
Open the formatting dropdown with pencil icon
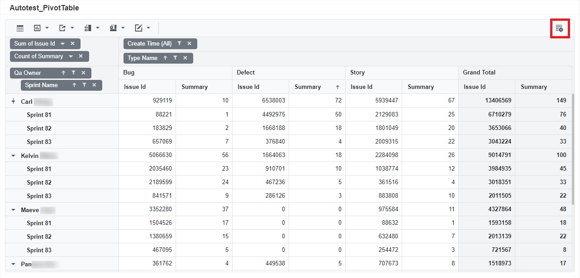tap(143, 28)
